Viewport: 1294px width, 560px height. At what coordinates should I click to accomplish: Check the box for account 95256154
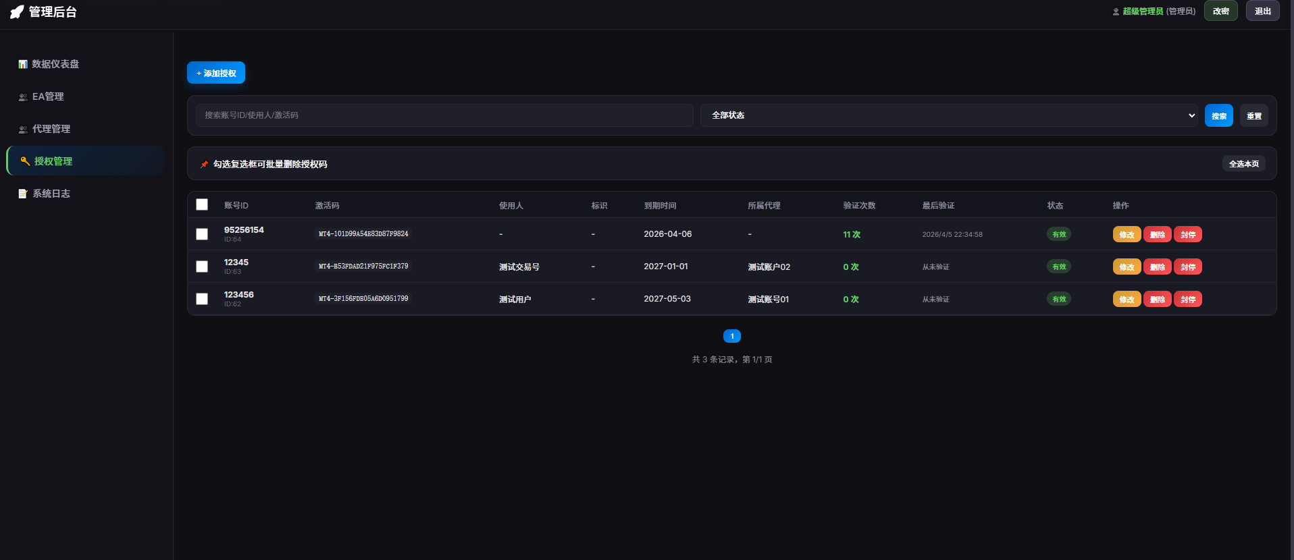[x=202, y=234]
